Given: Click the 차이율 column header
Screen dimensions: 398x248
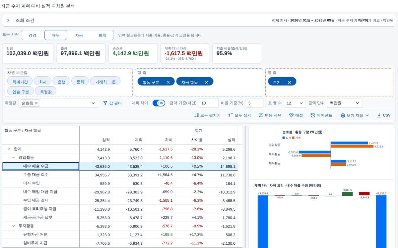Looking at the screenshot, I should 190,140.
